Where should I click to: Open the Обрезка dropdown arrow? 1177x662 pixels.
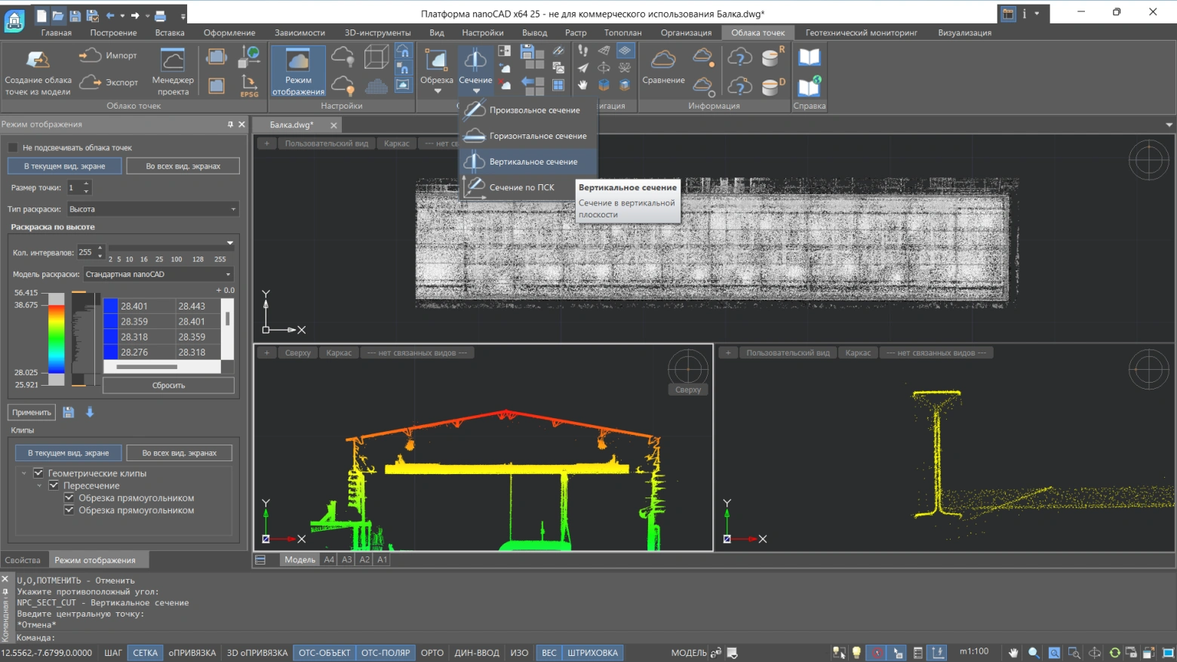click(x=437, y=91)
